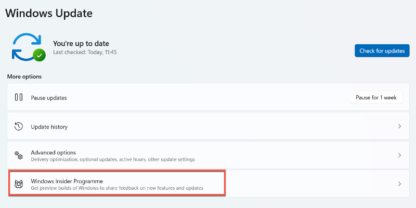
Task: Click the Pause updates pause icon
Action: 19,97
